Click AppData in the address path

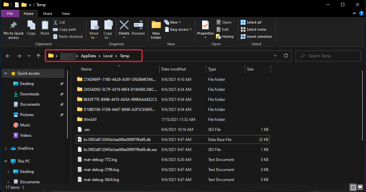pyautogui.click(x=88, y=56)
